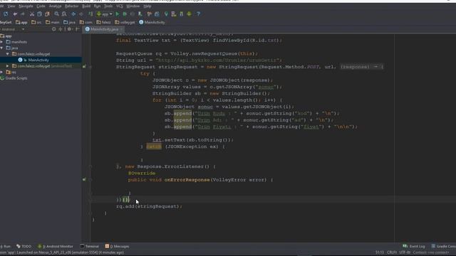Start debugging with the bug icon
This screenshot has width=456, height=256.
click(x=125, y=14)
